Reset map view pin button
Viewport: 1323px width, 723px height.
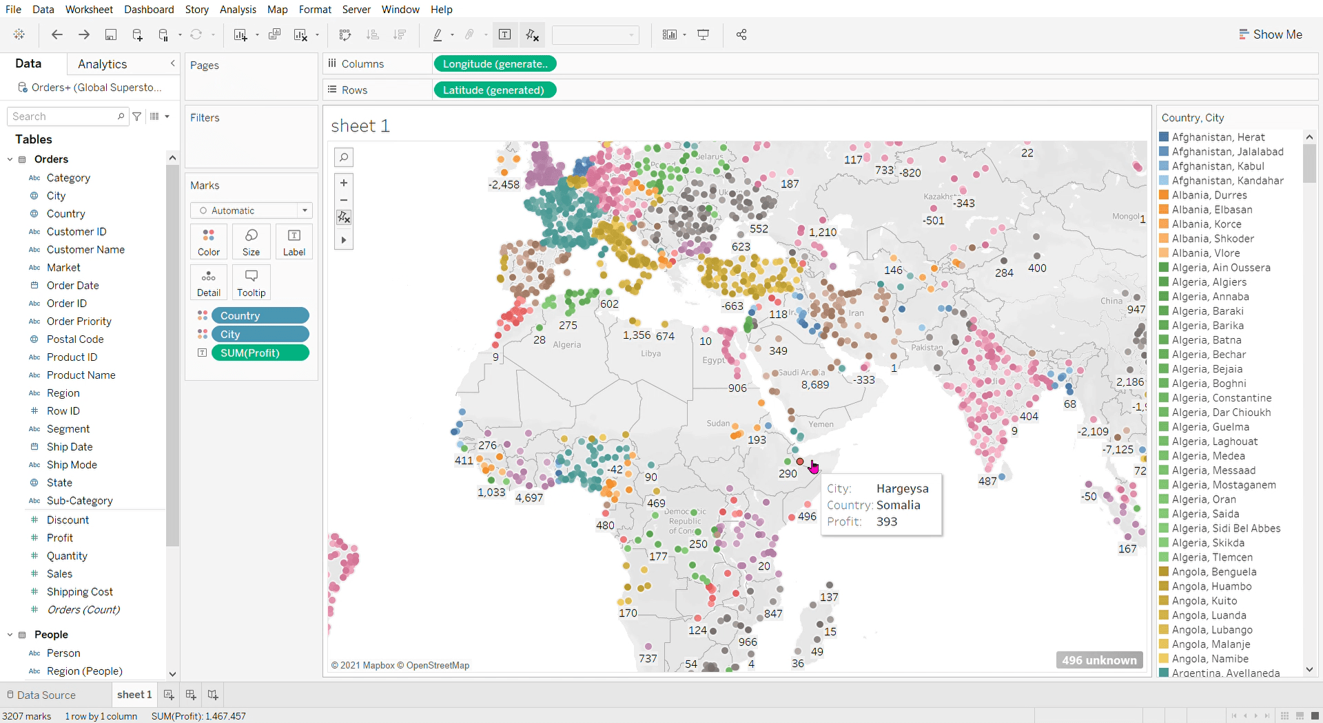344,218
